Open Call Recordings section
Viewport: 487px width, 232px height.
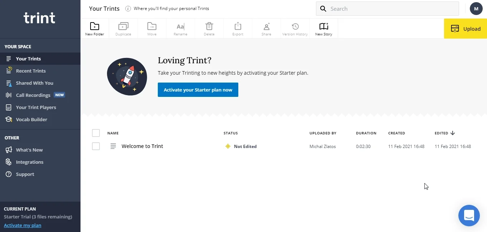[40, 95]
